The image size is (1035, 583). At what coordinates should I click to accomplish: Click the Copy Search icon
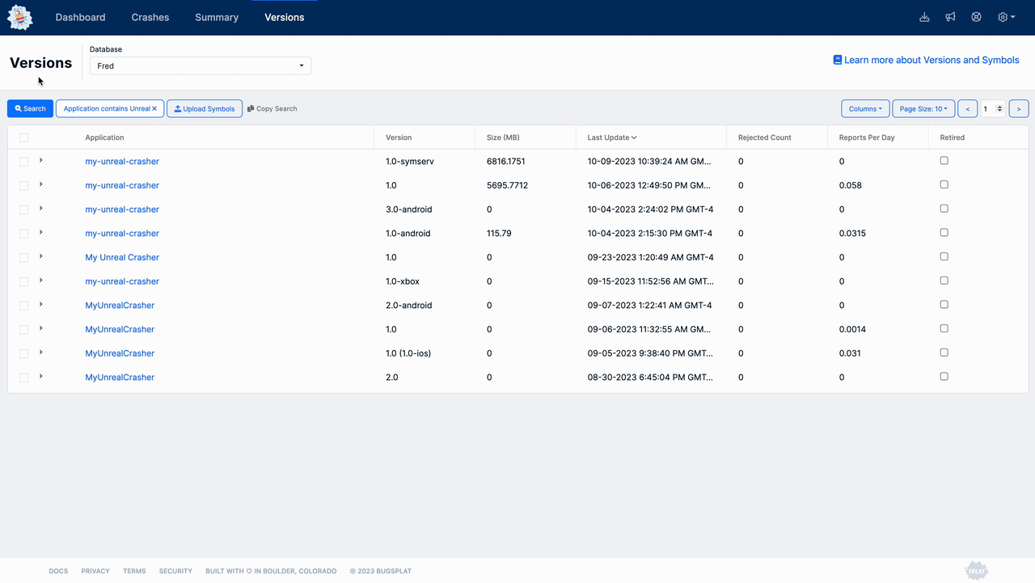251,108
